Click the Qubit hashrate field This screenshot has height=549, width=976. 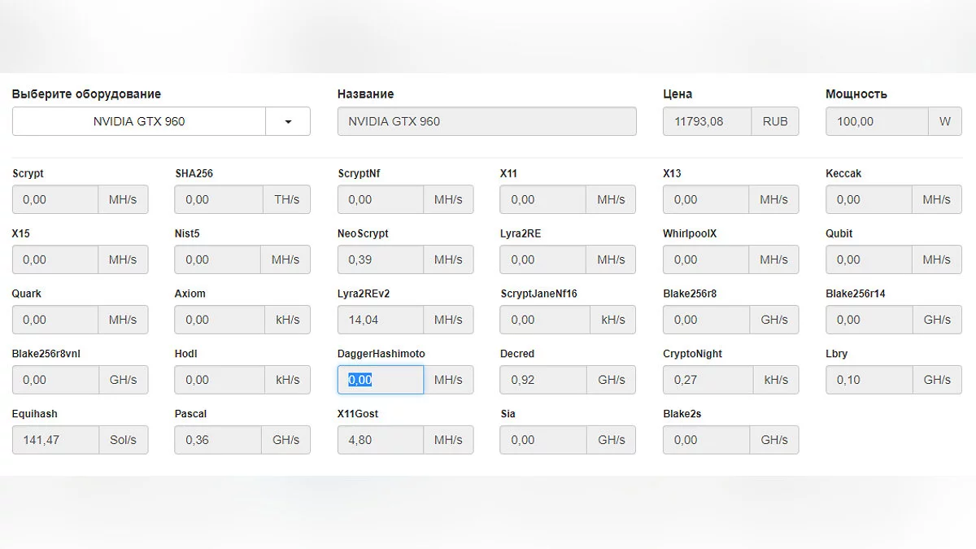(x=869, y=259)
